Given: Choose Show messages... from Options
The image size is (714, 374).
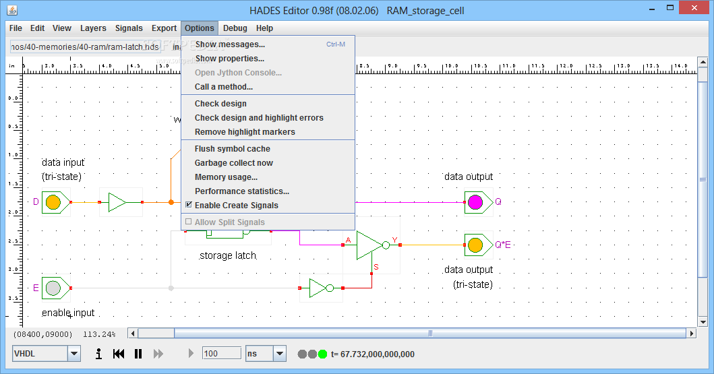Looking at the screenshot, I should point(268,44).
